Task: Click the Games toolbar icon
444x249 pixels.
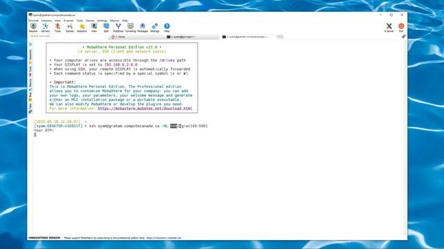Action: point(69,28)
